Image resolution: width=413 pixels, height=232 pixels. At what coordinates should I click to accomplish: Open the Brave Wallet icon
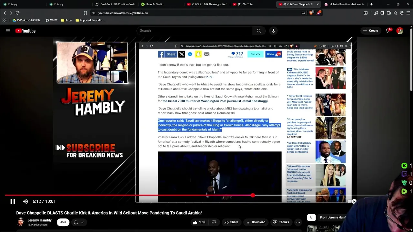click(x=389, y=13)
